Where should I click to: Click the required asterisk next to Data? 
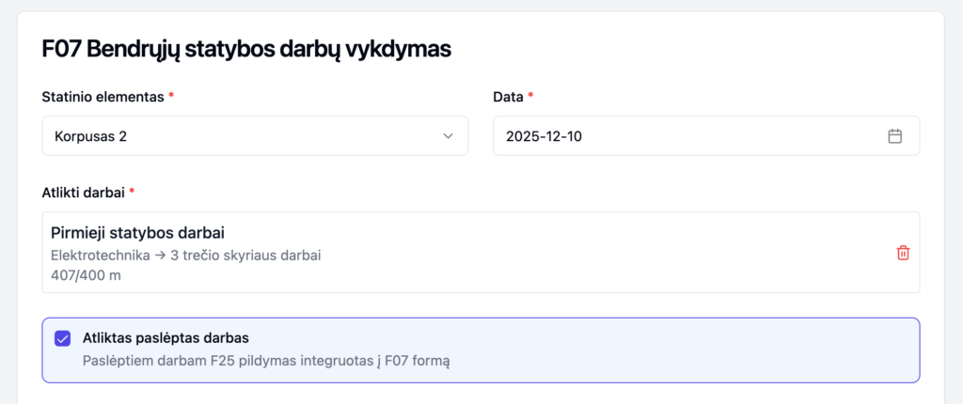(530, 97)
